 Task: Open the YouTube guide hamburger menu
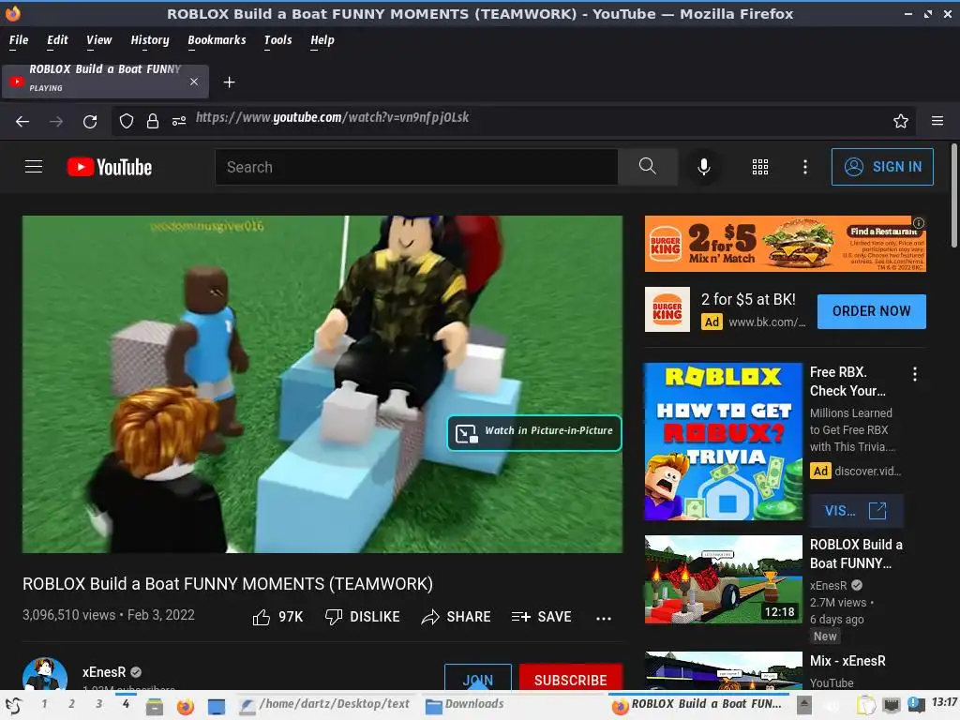point(34,167)
